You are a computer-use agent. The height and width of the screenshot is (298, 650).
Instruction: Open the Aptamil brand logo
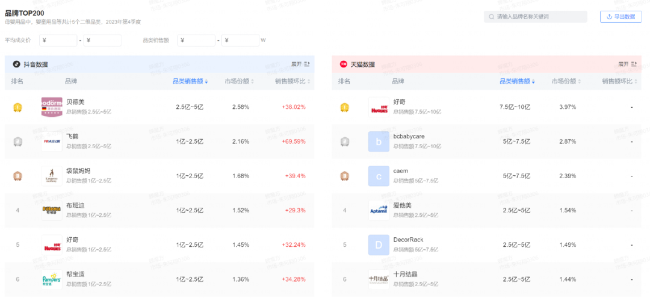pyautogui.click(x=379, y=210)
